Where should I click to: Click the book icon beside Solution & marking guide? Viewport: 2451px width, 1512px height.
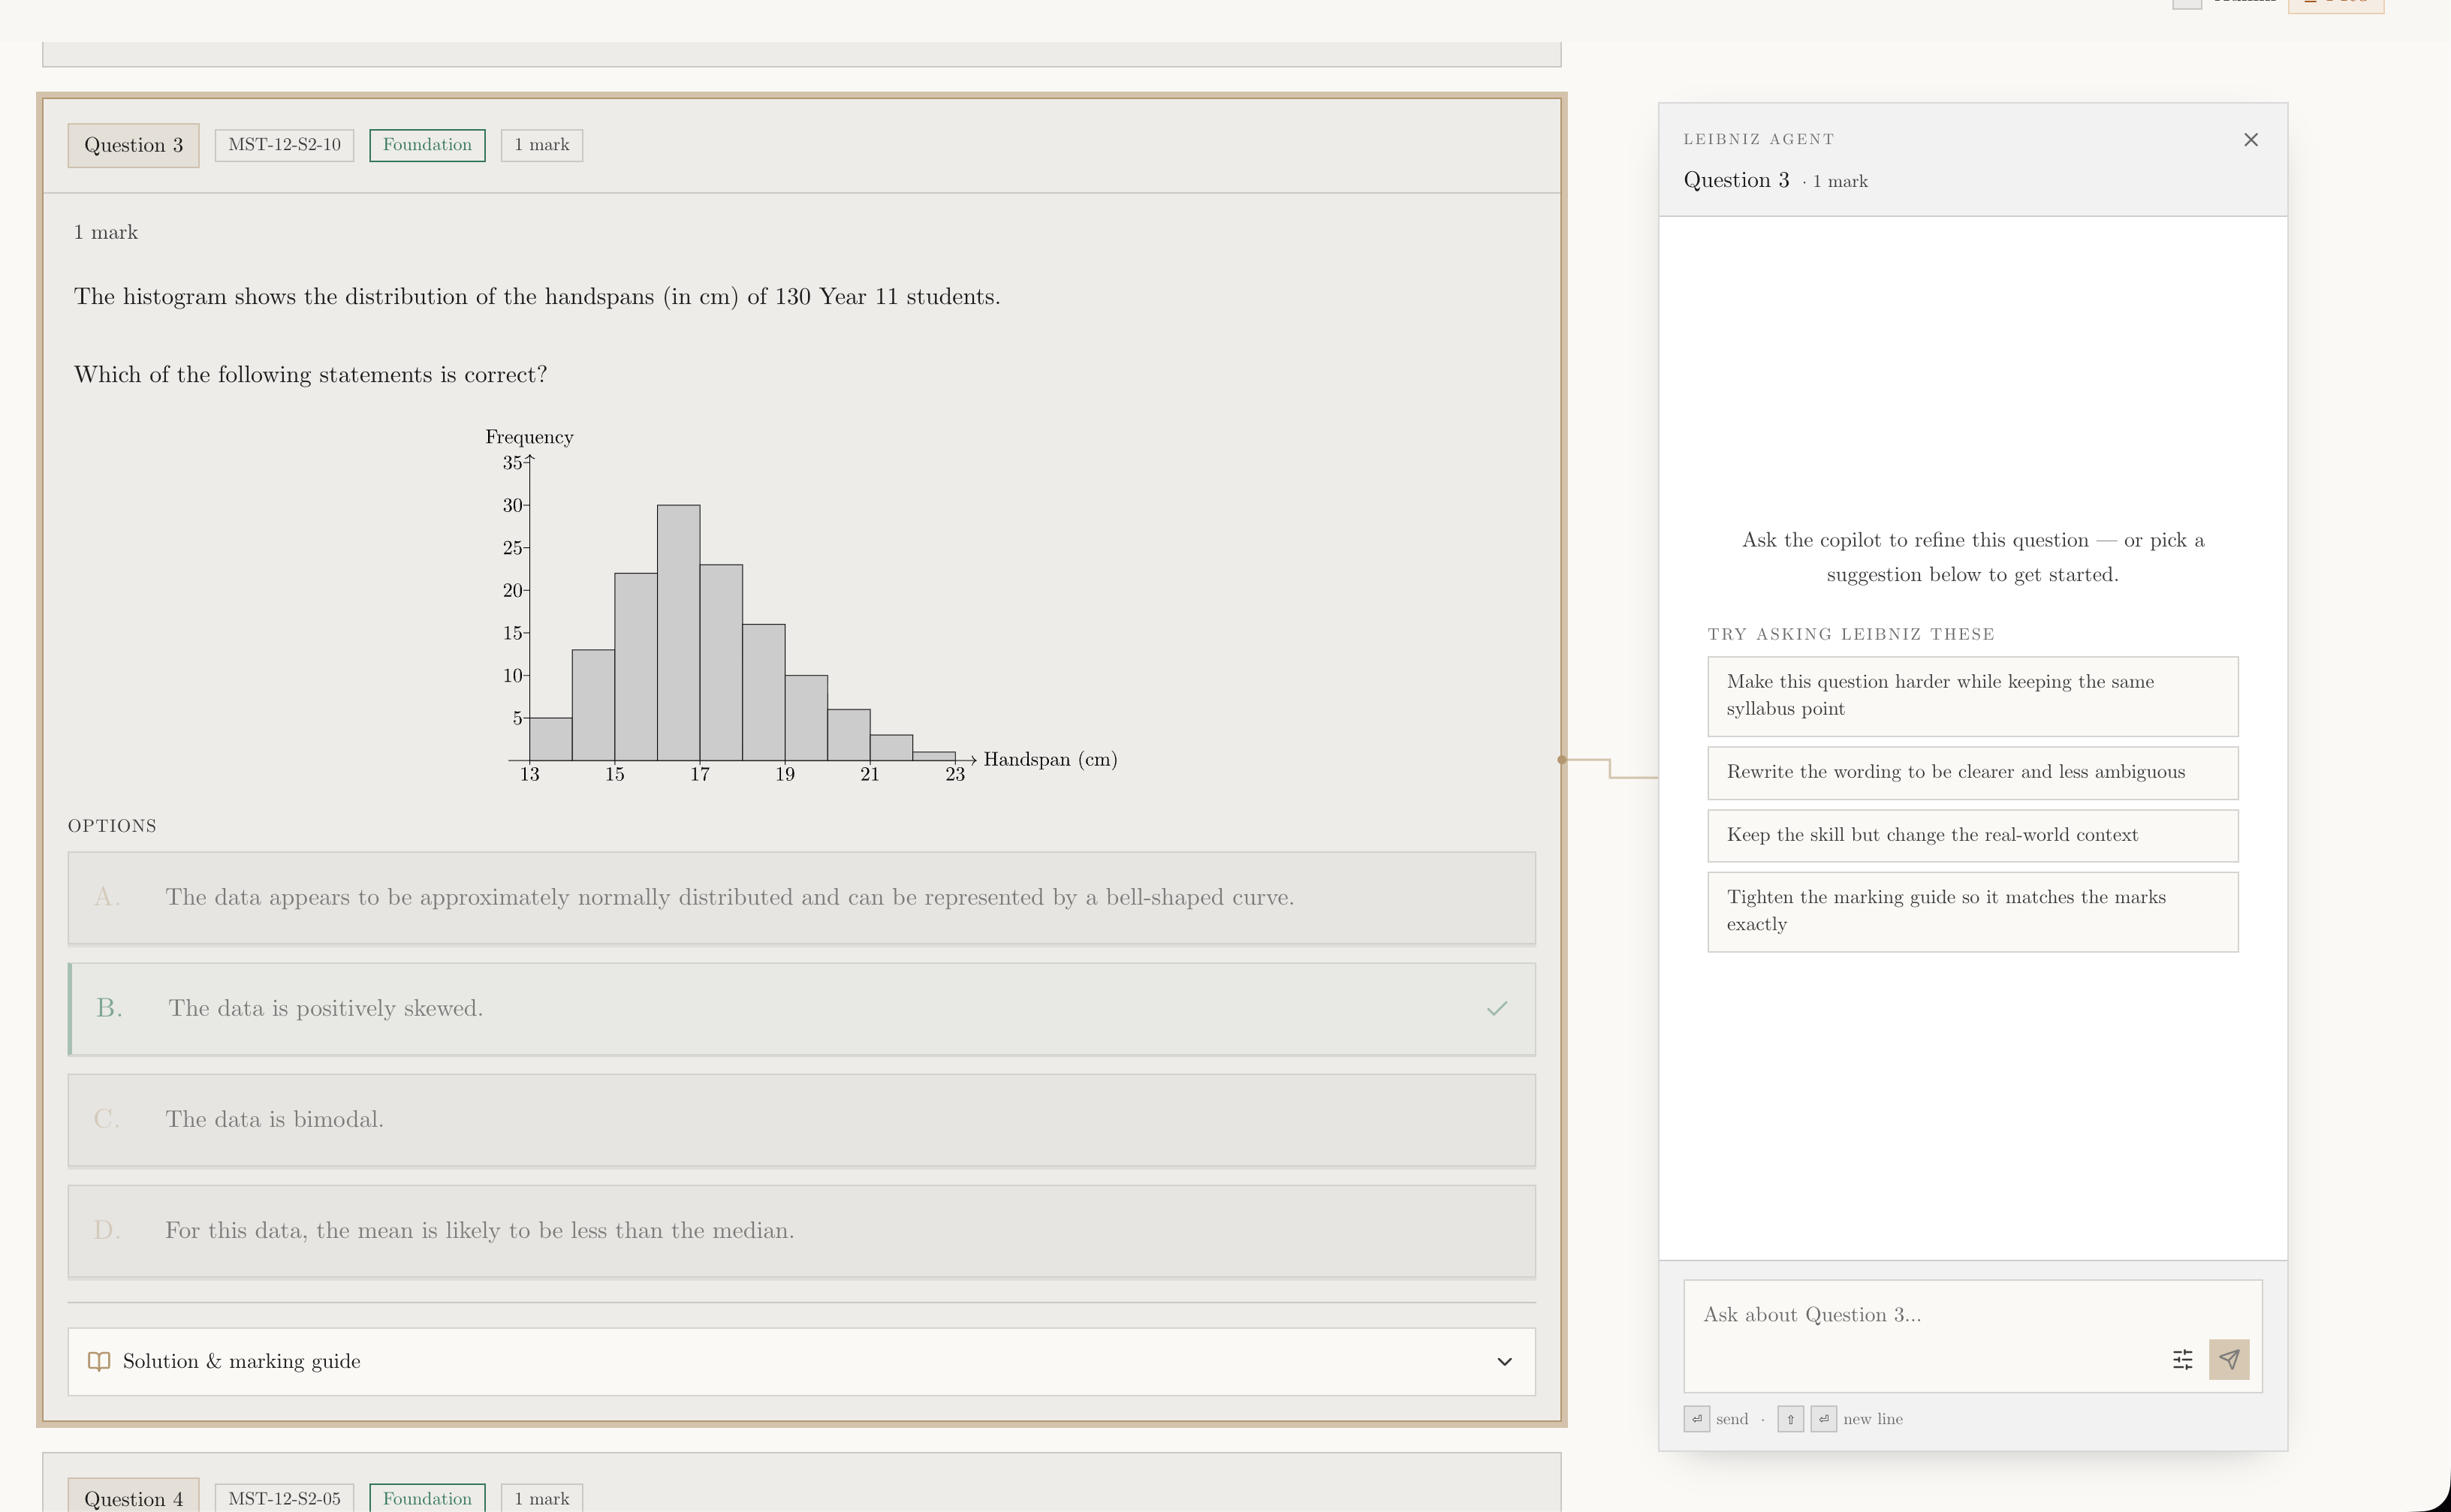(x=99, y=1361)
